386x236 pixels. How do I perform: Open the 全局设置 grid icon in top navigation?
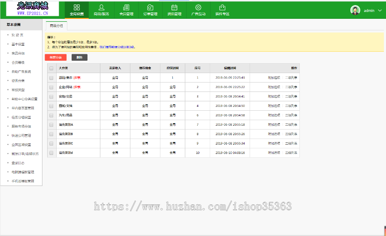click(x=77, y=8)
